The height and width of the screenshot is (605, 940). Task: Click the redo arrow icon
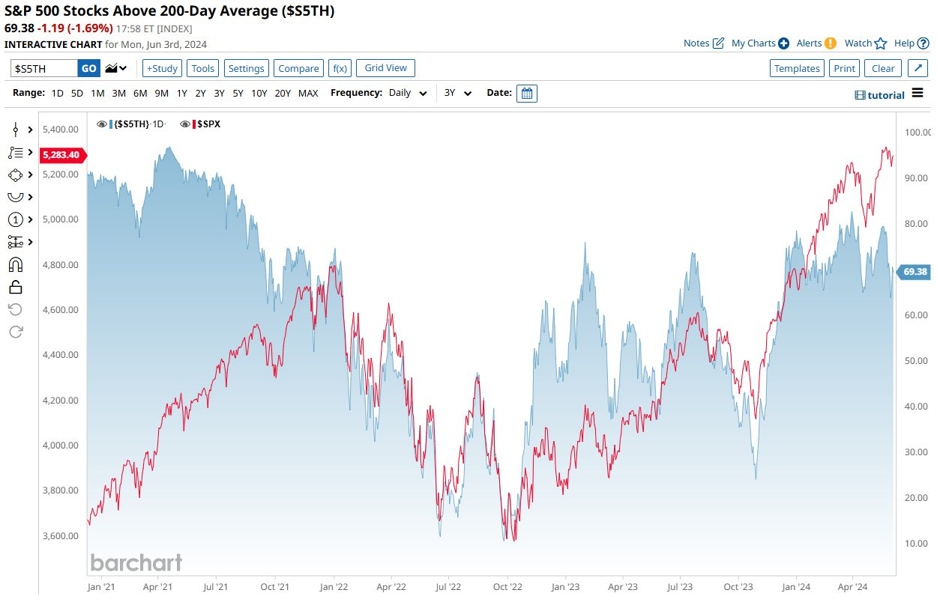point(15,332)
